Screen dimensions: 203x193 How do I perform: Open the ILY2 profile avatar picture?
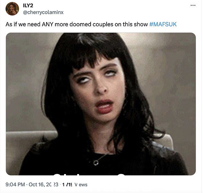[12, 9]
